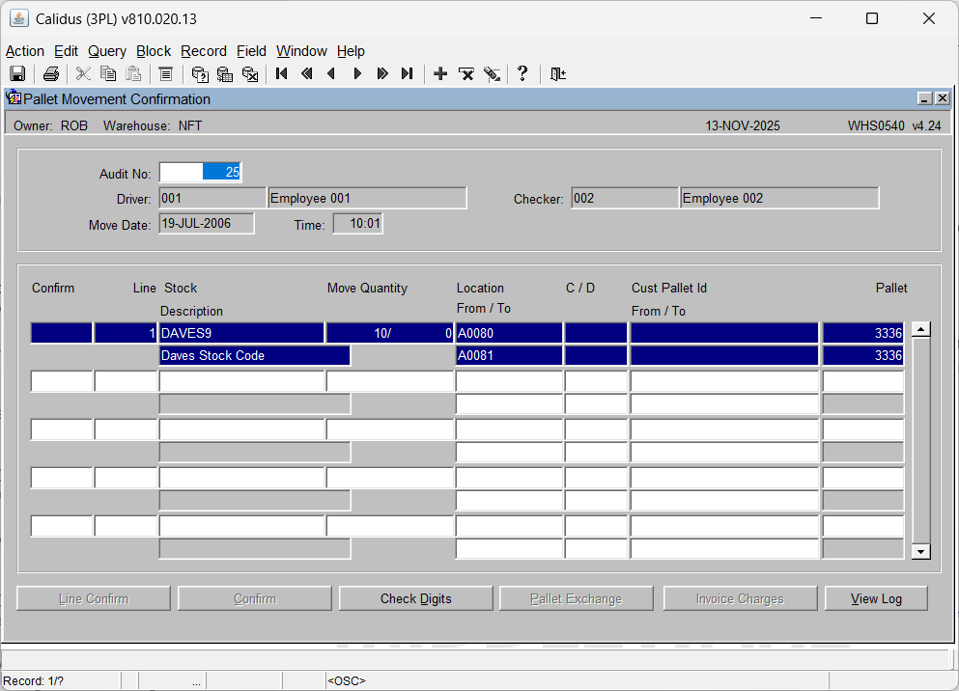Click the A0080 From location field
Screen dimensions: 959x691
coord(508,333)
